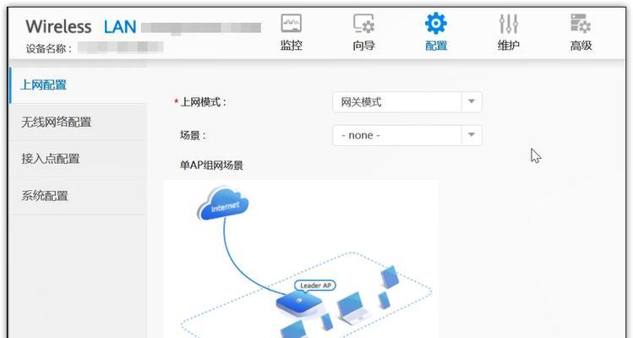Expand the 场景 dropdown arrow
This screenshot has height=338, width=633.
click(472, 135)
